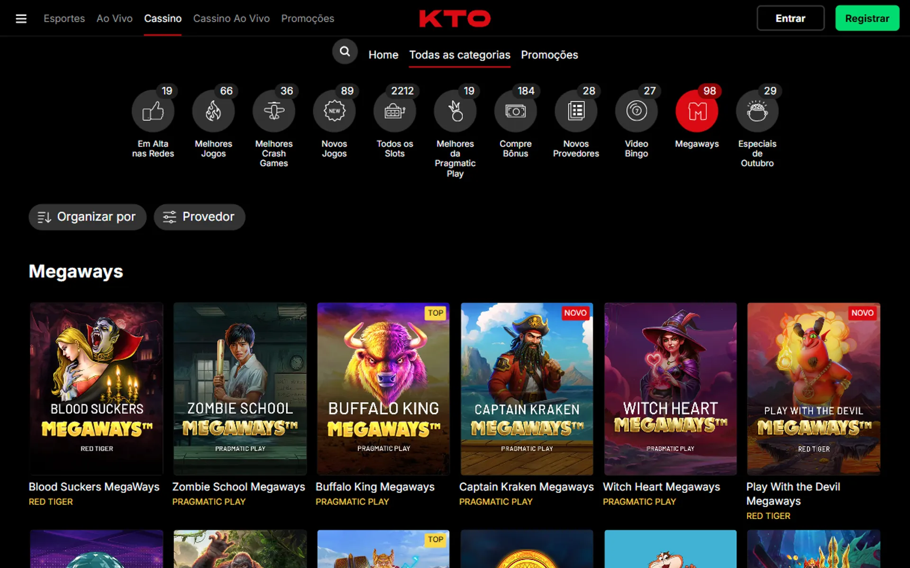Click the red Megaways category icon
910x568 pixels.
[697, 111]
